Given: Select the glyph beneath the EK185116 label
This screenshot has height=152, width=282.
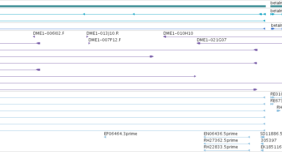Looking at the screenshot, I should click(262, 150).
